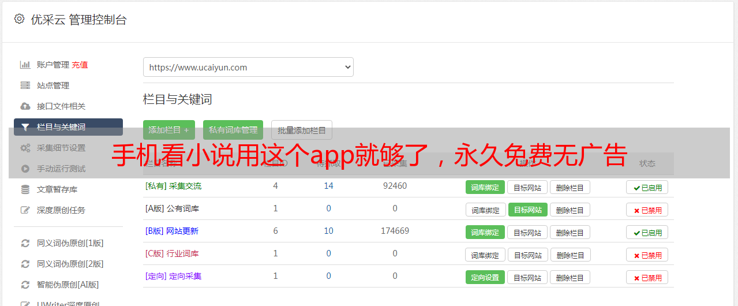Open 接口文件相关 in the sidebar
This screenshot has width=738, height=306.
pos(61,106)
